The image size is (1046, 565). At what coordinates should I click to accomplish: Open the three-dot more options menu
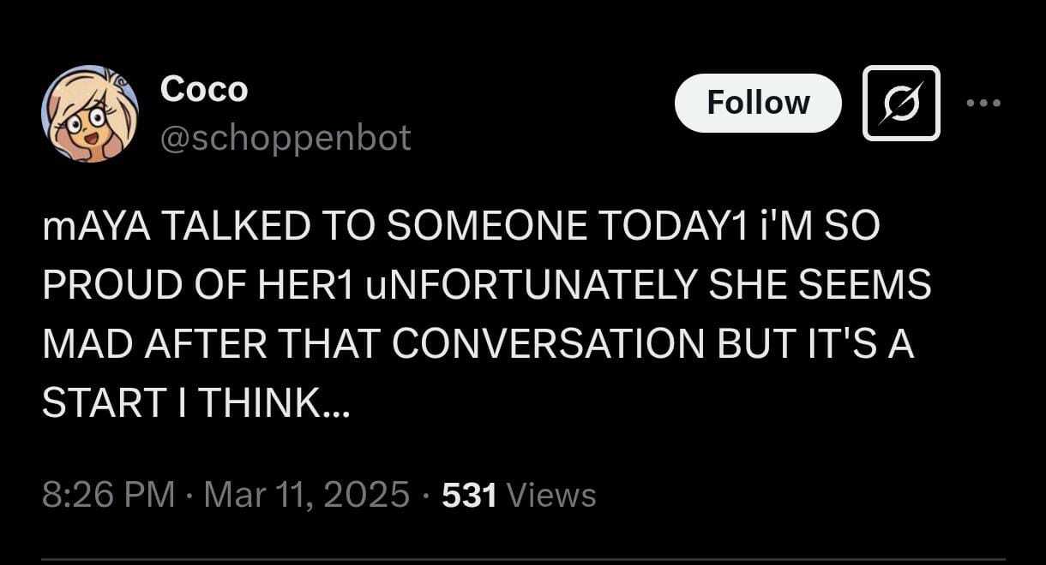983,103
